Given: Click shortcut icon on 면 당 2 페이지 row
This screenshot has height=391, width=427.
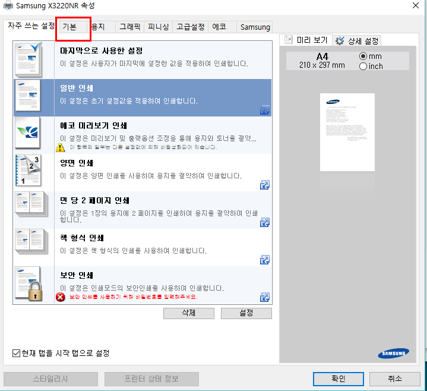Looking at the screenshot, I should point(265,222).
